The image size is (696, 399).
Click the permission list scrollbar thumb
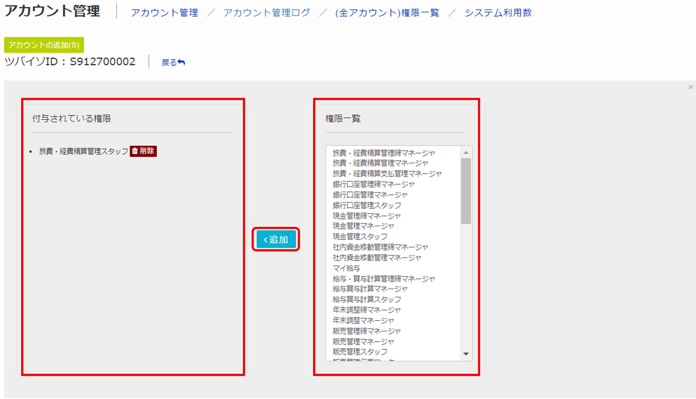466,191
